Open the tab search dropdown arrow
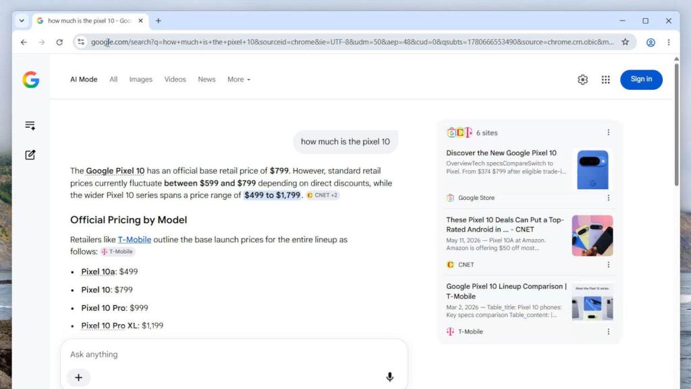Screen dimensions: 691x389 [22, 21]
